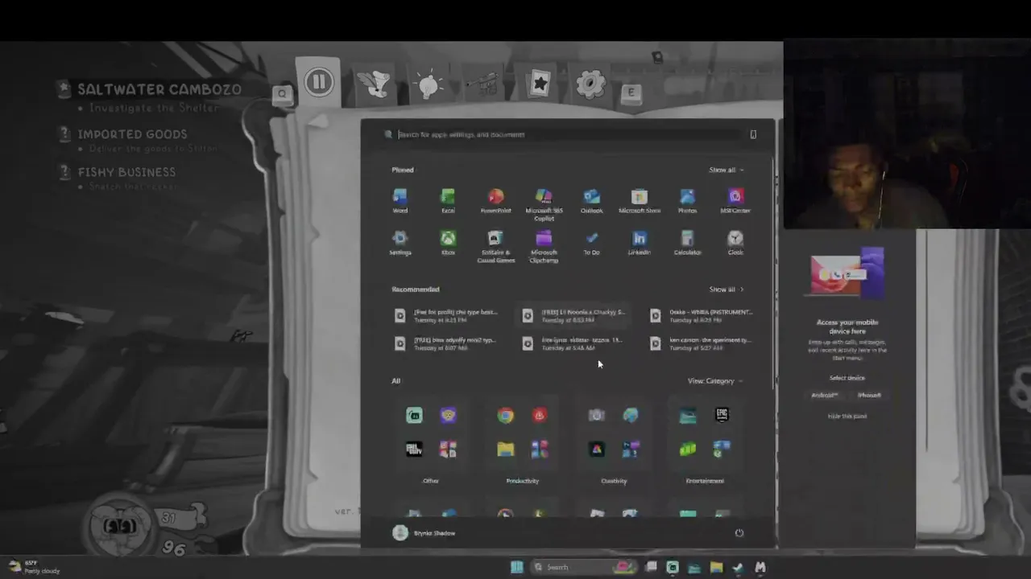Open the To Do app
The width and height of the screenshot is (1031, 579).
coord(591,242)
